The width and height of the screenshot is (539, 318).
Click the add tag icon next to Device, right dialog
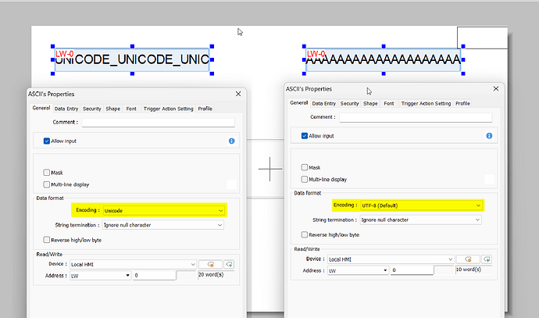(x=487, y=259)
